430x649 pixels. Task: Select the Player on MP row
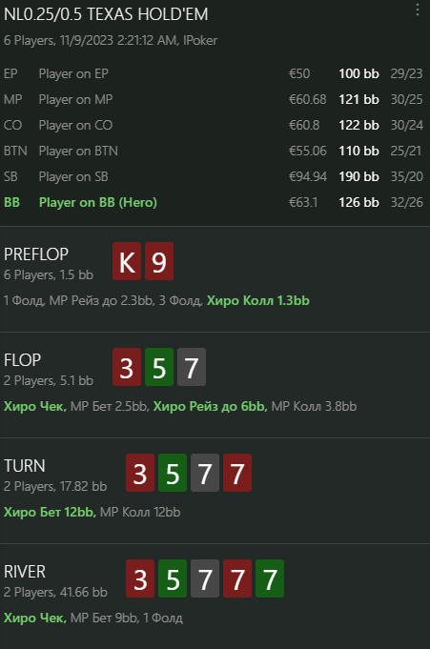pos(214,99)
